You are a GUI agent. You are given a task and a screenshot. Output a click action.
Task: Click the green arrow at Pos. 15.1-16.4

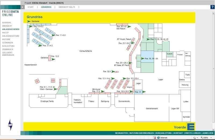click(x=124, y=78)
